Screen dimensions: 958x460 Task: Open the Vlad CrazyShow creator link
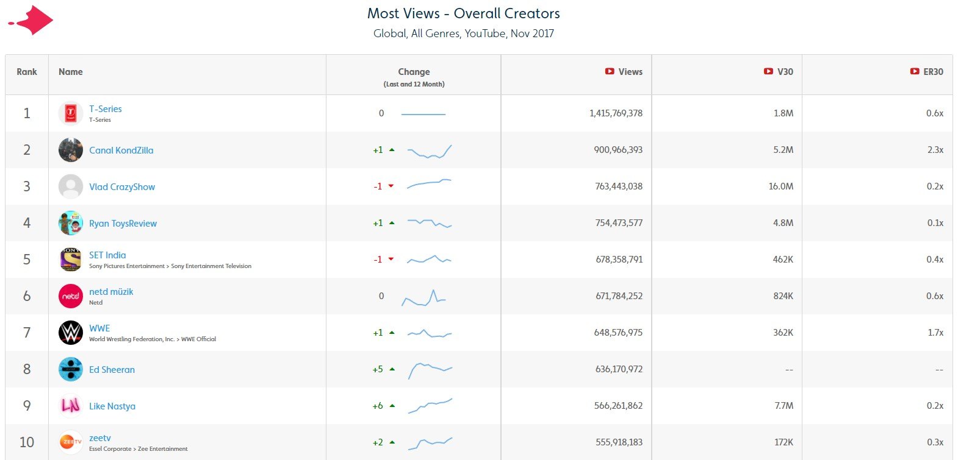[x=122, y=187]
